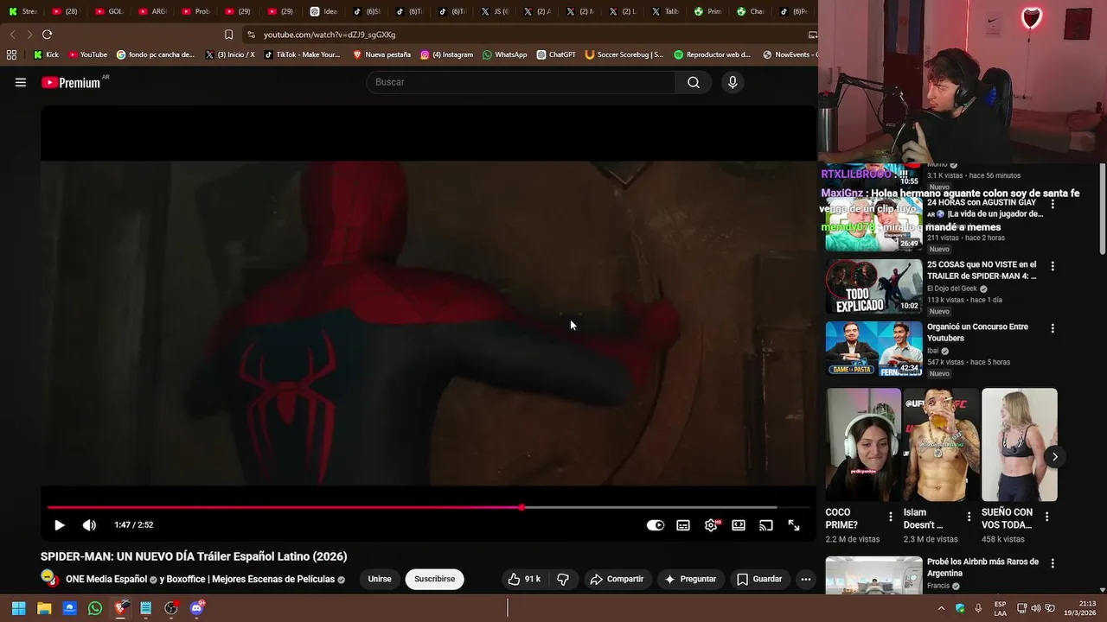This screenshot has height=622, width=1107.
Task: Open 25 COSAS que NO VISTE thumbnail
Action: [x=873, y=286]
